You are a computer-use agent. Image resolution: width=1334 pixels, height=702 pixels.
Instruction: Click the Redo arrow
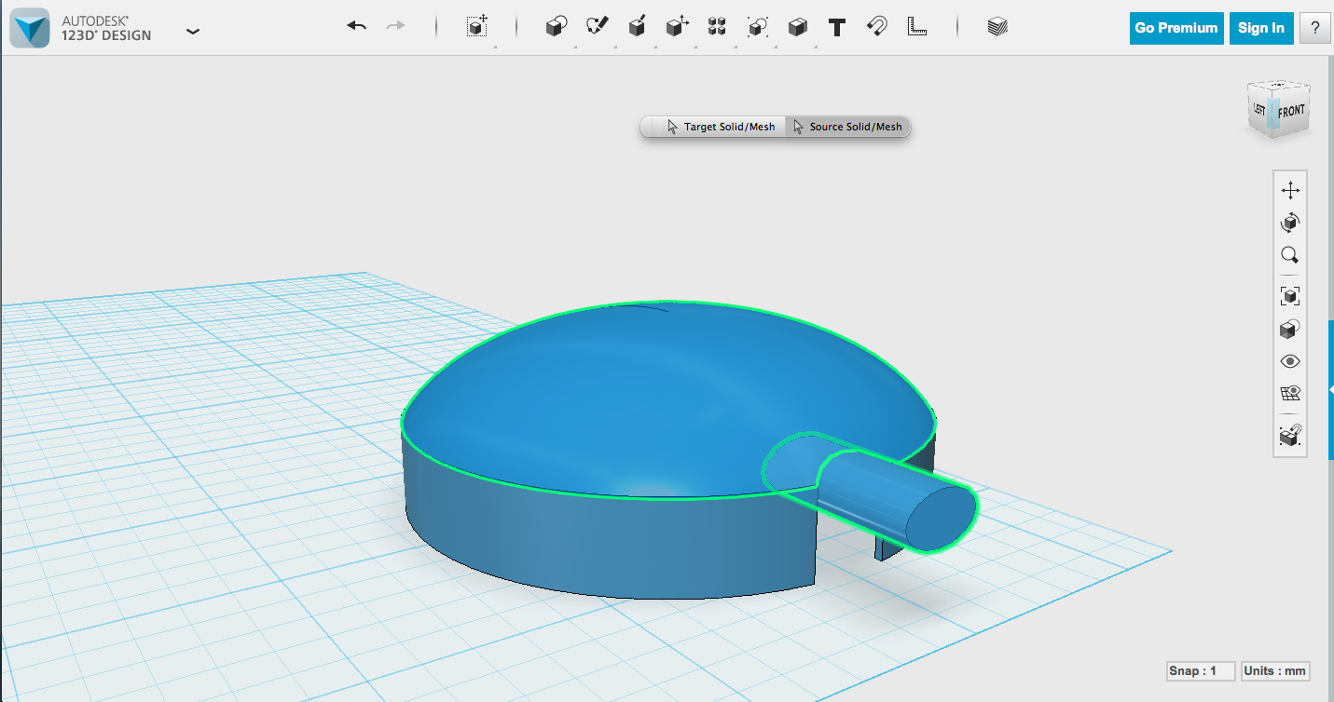pos(396,26)
